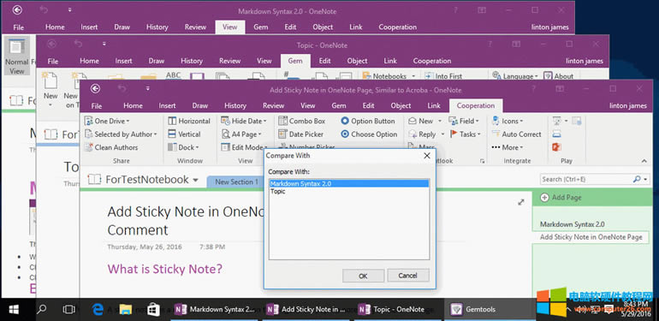
Task: Click the PowerPoint icon in Play group
Action: coord(557,147)
